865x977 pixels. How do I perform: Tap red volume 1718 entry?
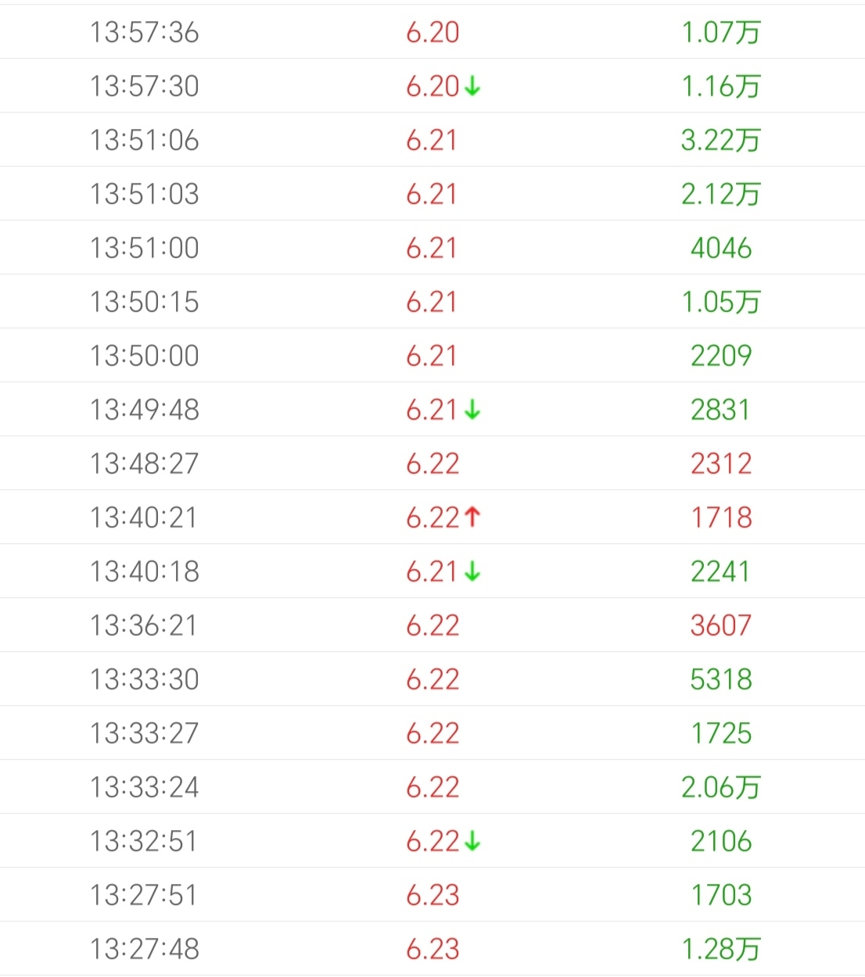[721, 517]
